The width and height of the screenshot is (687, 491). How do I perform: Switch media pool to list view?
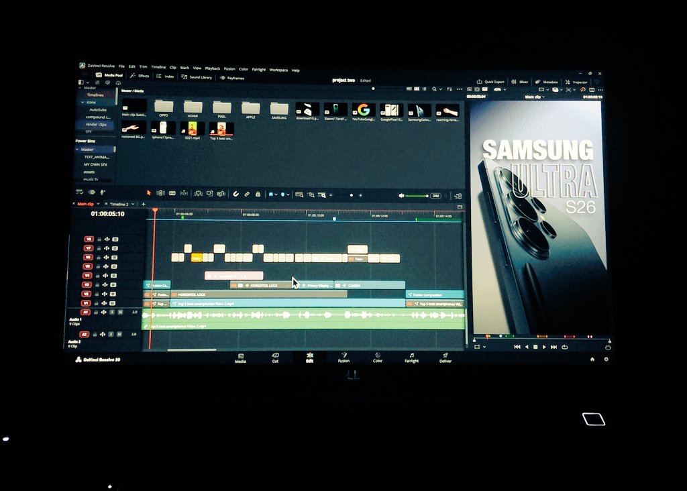tap(424, 89)
